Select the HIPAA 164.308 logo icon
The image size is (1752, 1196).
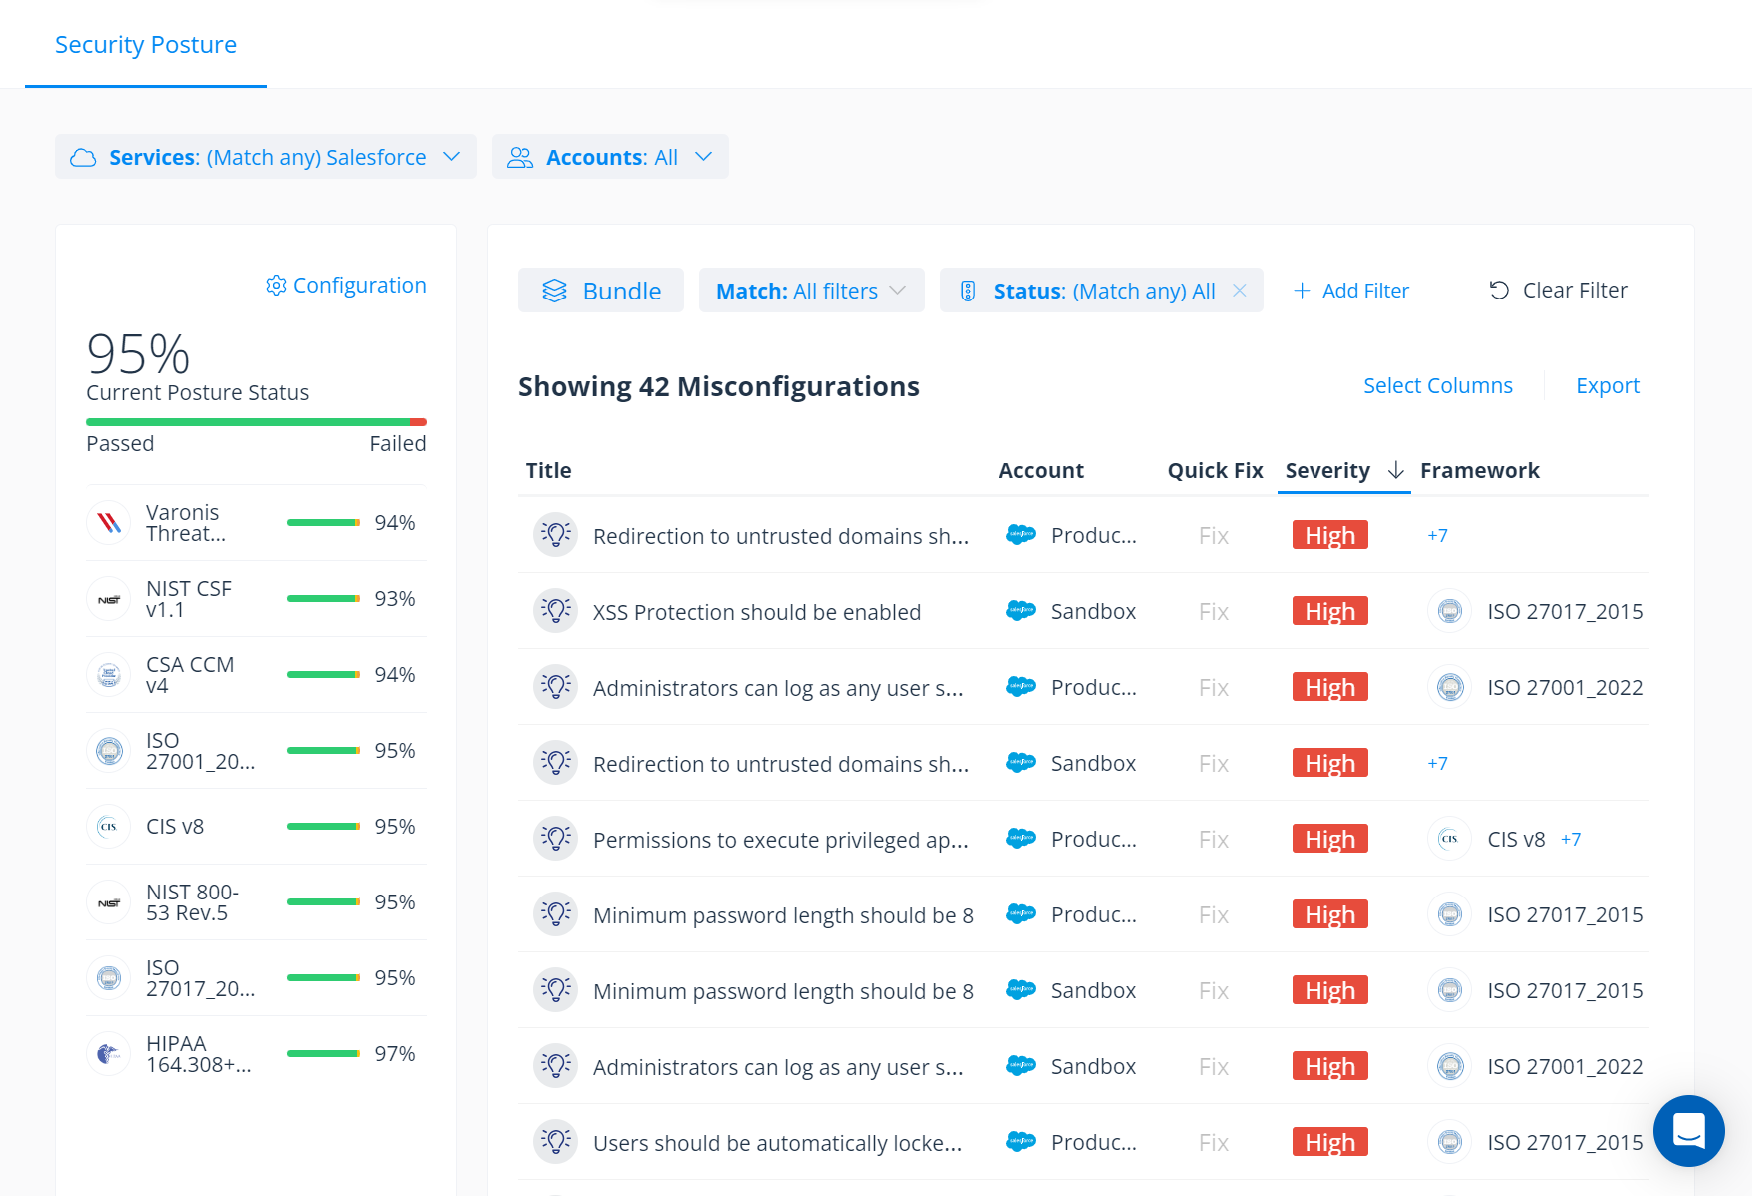tap(109, 1054)
